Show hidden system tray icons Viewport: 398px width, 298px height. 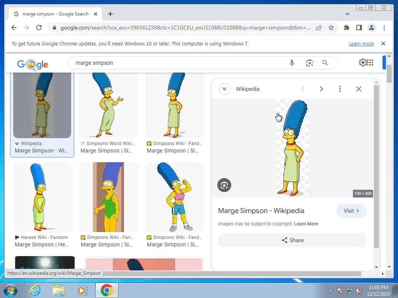coord(330,291)
